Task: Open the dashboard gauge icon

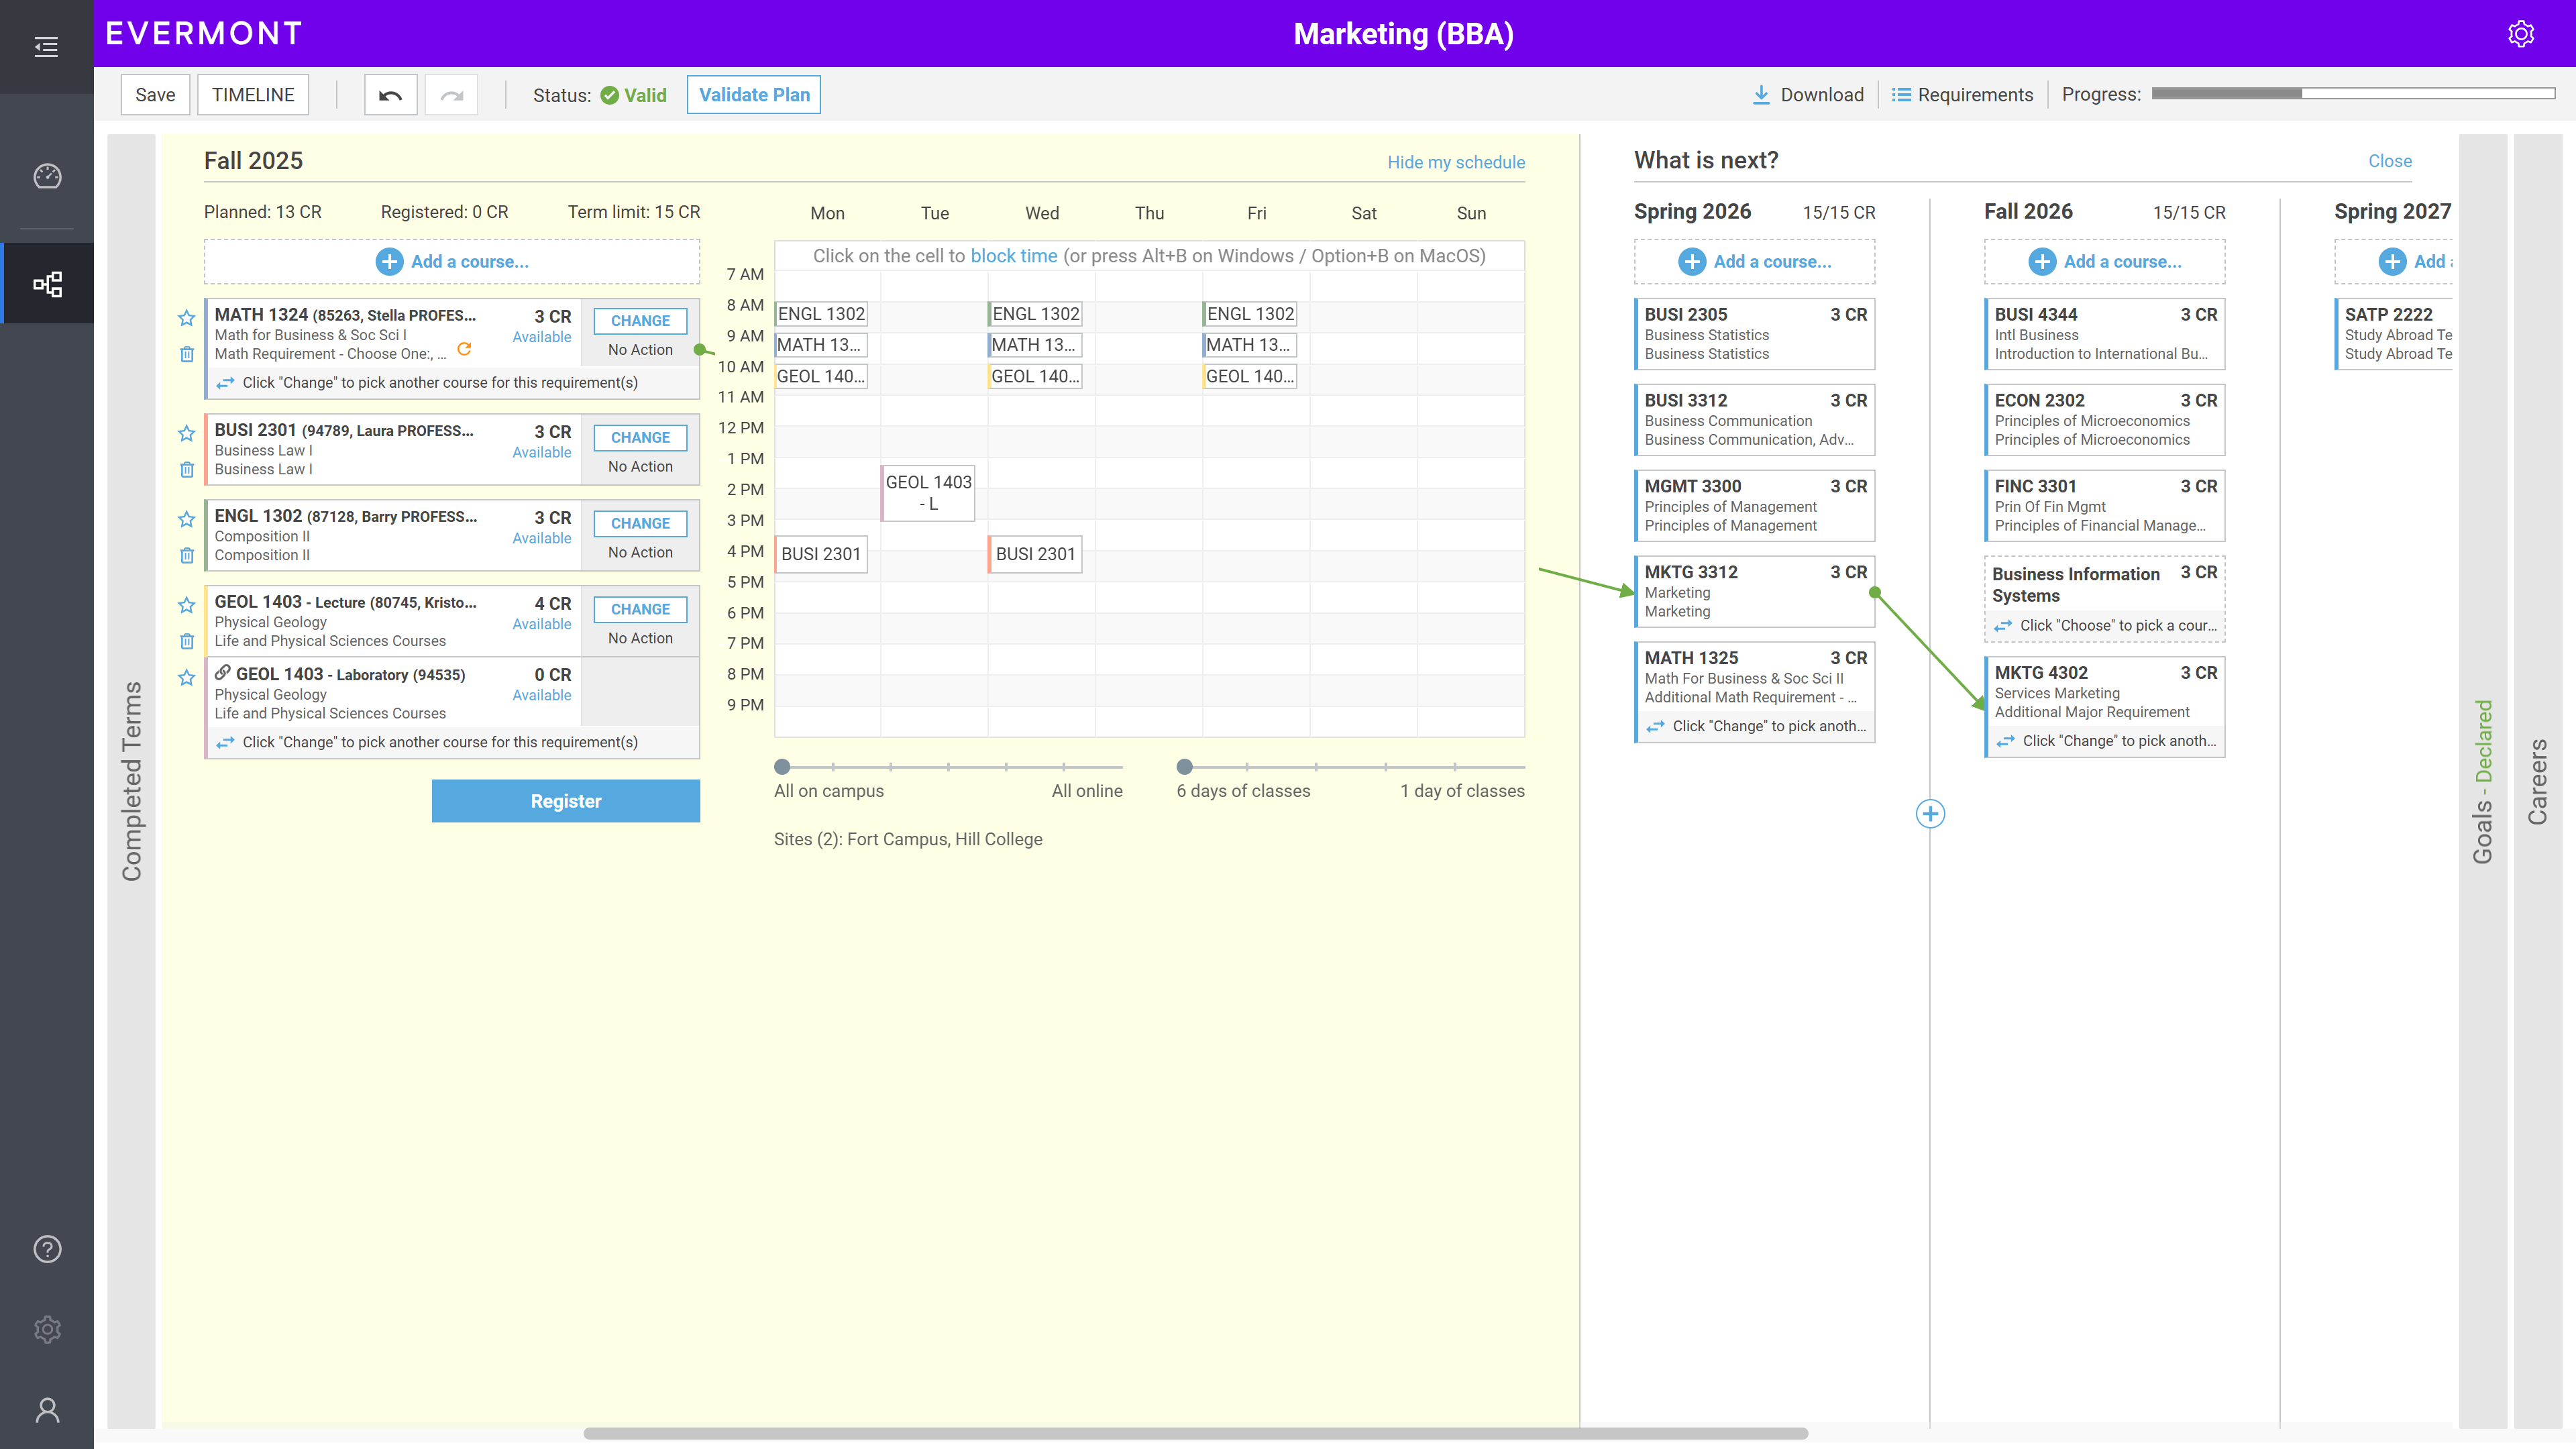Action: coord(47,176)
